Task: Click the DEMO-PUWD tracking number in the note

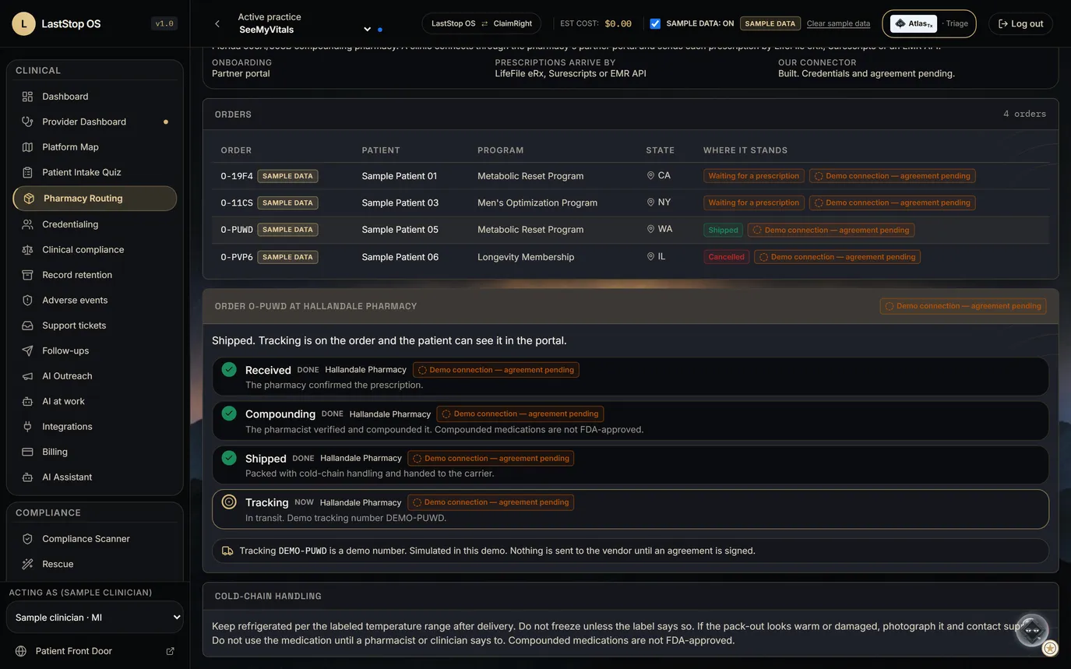Action: (x=302, y=551)
